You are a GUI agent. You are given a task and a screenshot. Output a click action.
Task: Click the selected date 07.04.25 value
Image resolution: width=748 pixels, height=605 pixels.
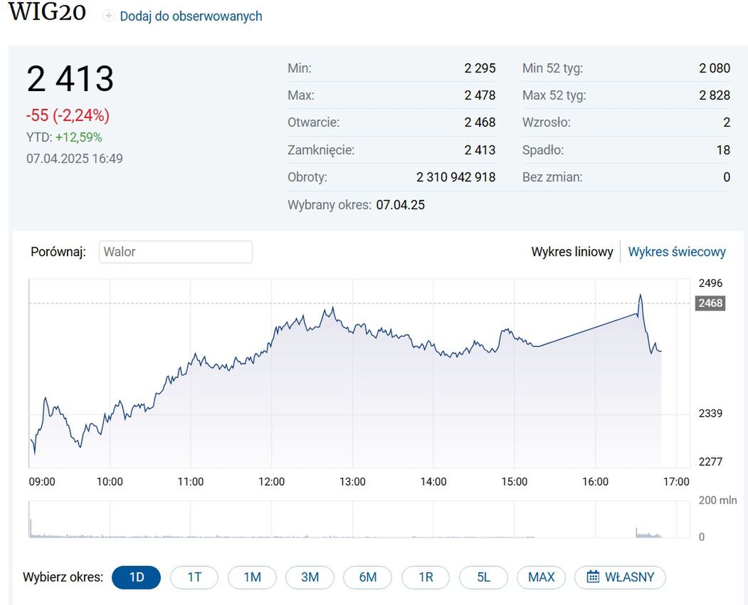coord(400,205)
